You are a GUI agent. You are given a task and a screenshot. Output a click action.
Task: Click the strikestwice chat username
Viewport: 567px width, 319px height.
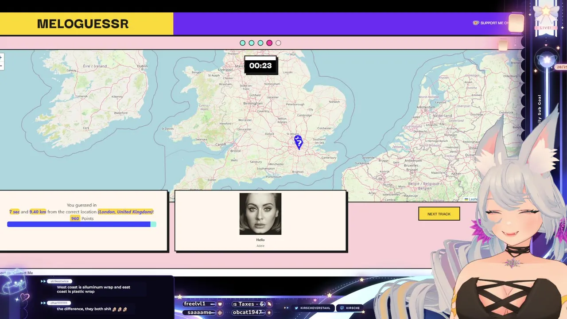coord(60,281)
